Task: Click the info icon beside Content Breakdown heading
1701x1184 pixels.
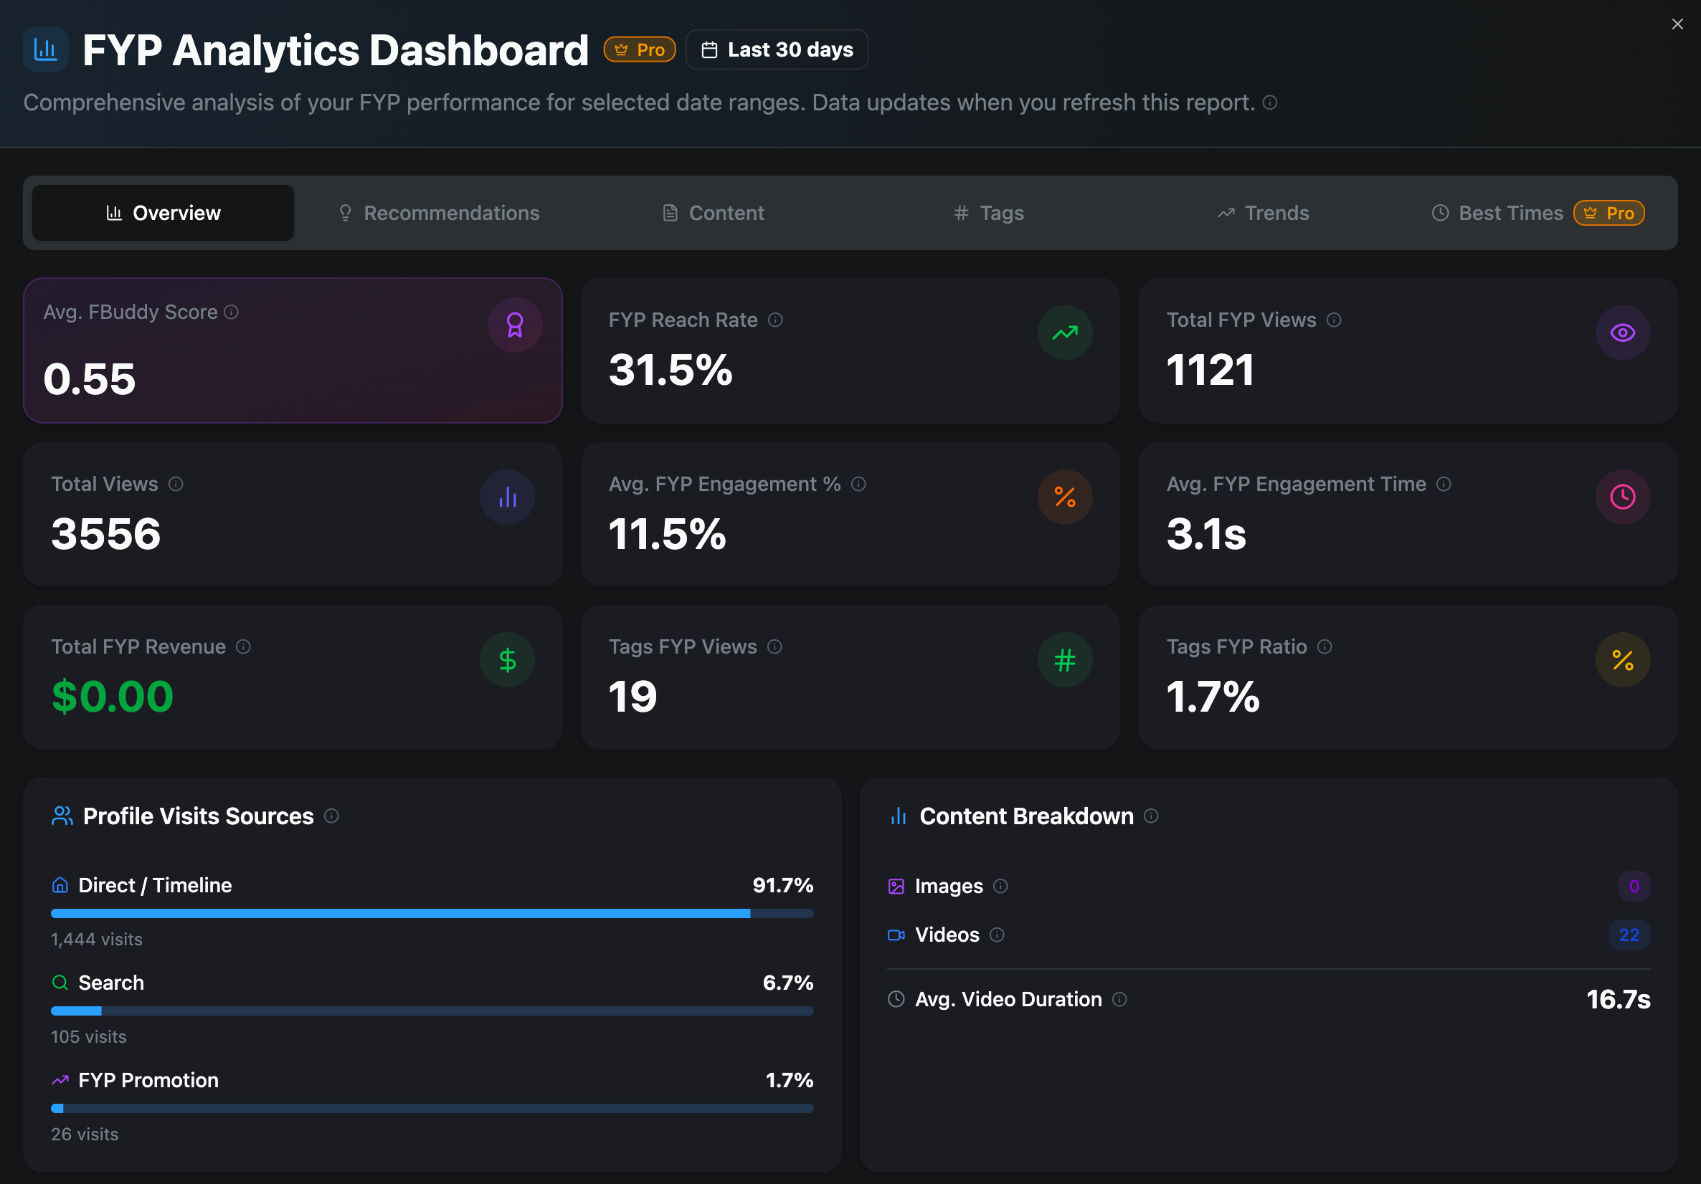Action: click(1152, 817)
